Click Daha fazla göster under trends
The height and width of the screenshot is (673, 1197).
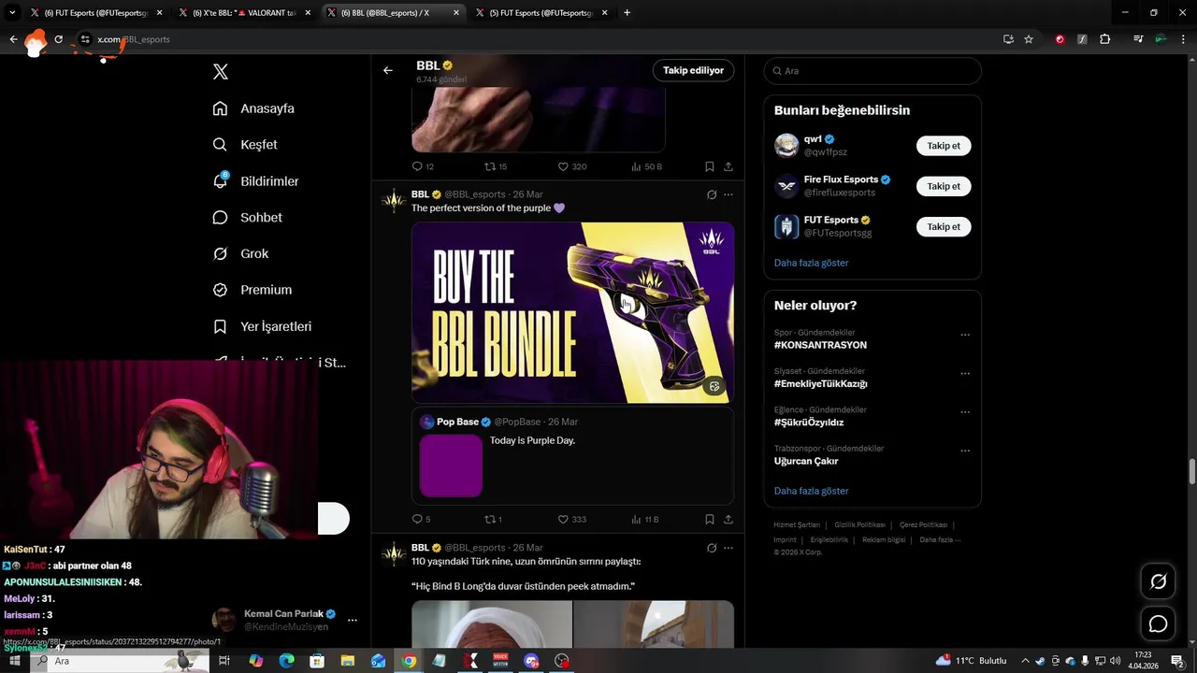(x=811, y=491)
